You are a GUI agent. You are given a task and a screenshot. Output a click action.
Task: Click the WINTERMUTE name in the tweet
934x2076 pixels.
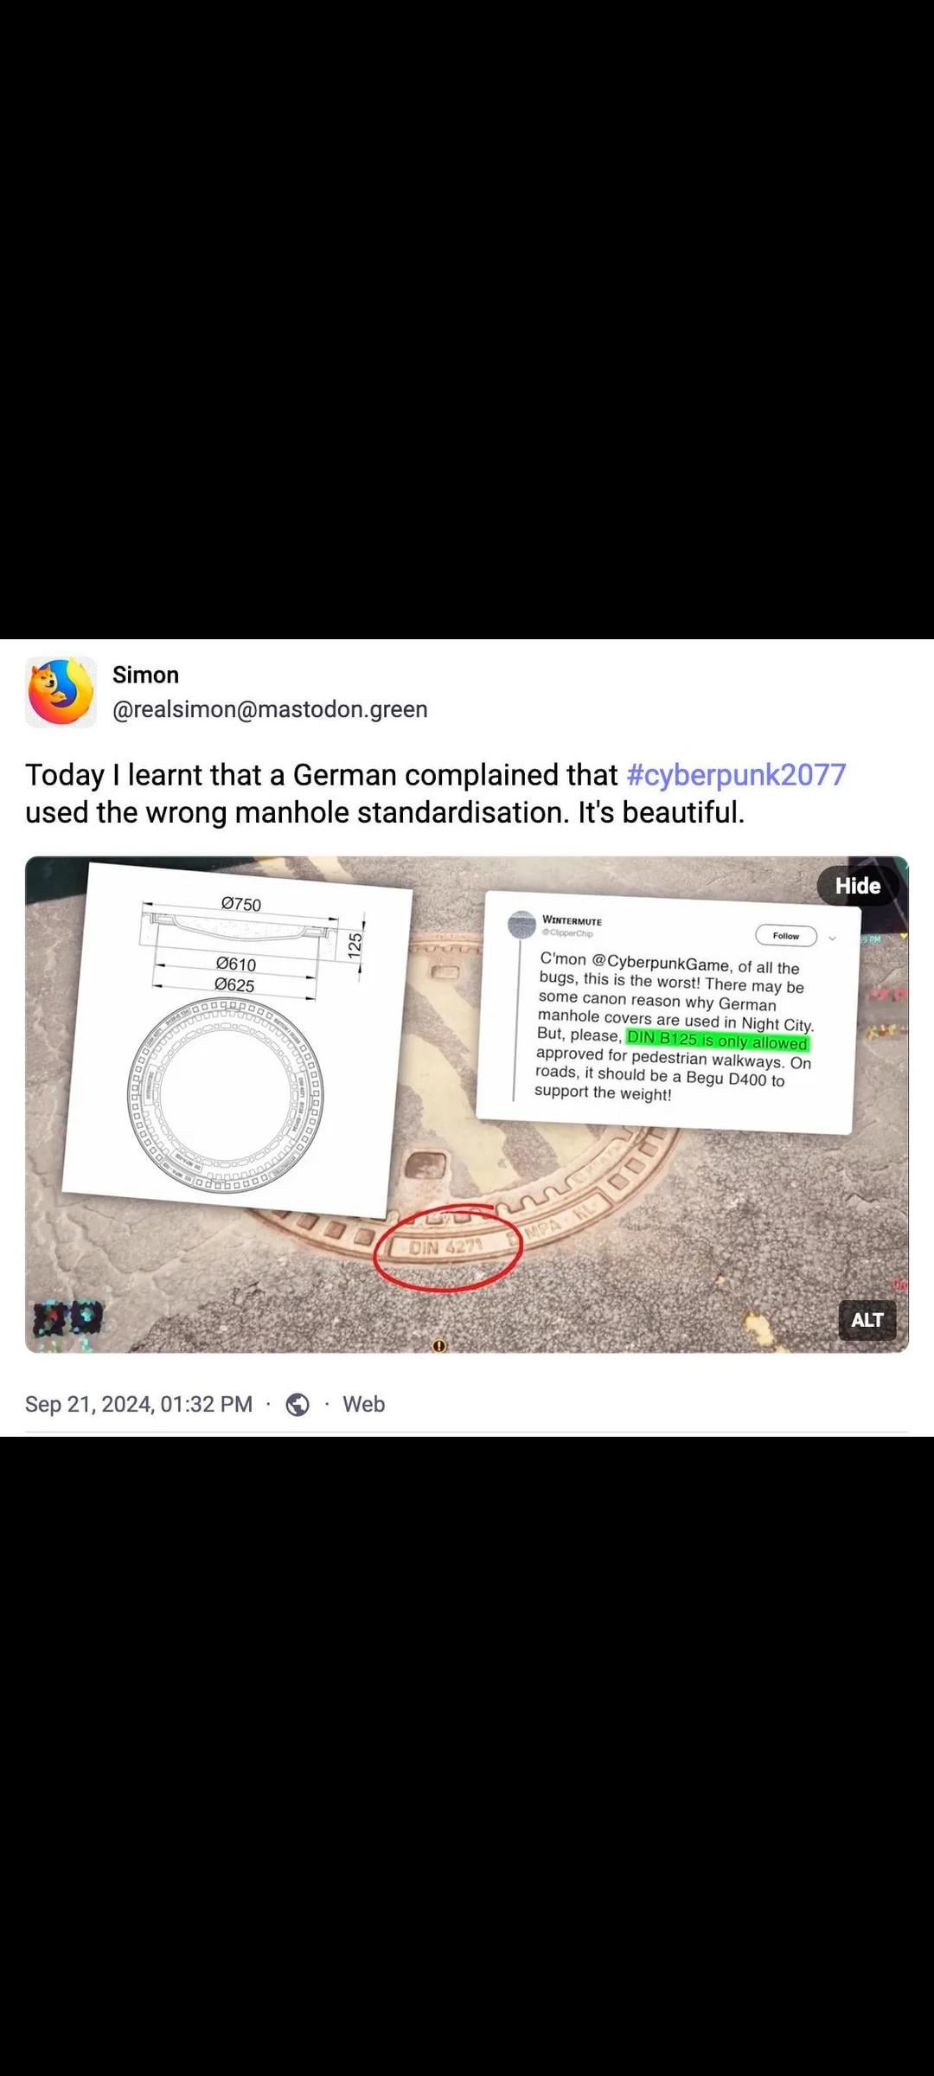point(572,921)
